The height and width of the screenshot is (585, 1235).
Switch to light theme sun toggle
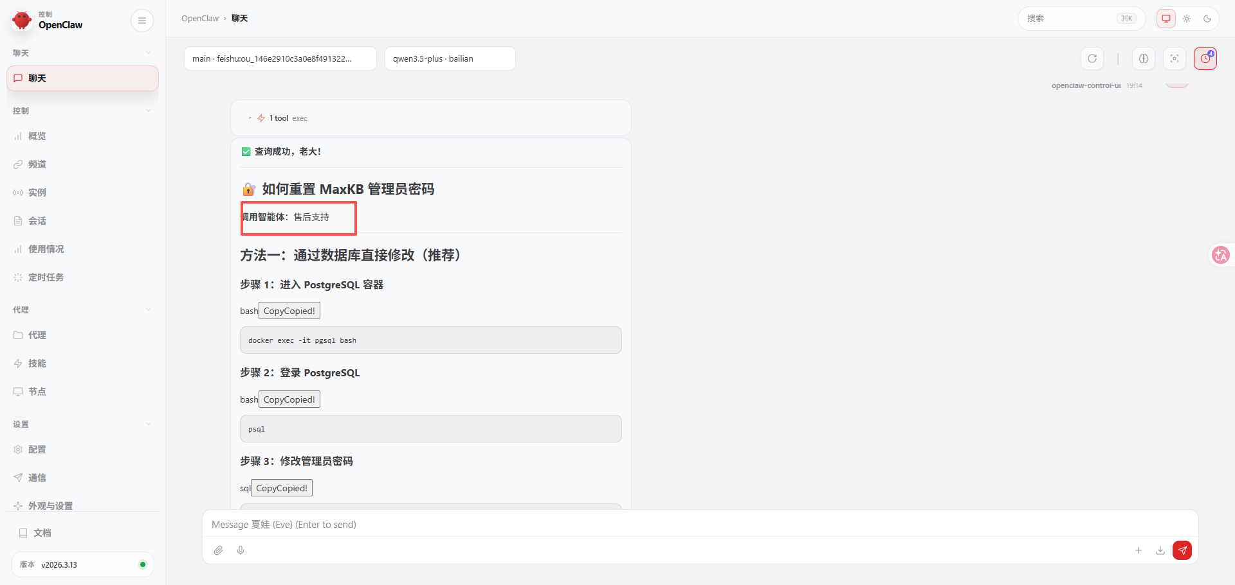point(1187,19)
